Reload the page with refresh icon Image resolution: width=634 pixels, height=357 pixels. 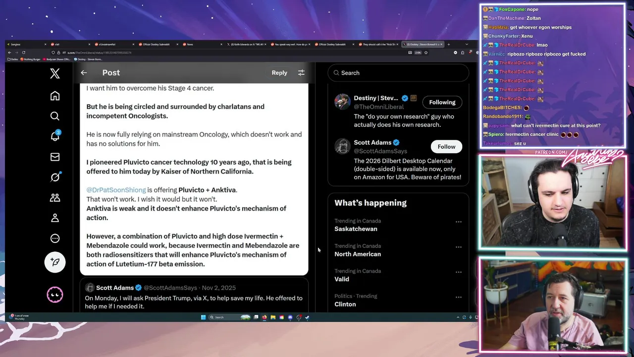23,53
